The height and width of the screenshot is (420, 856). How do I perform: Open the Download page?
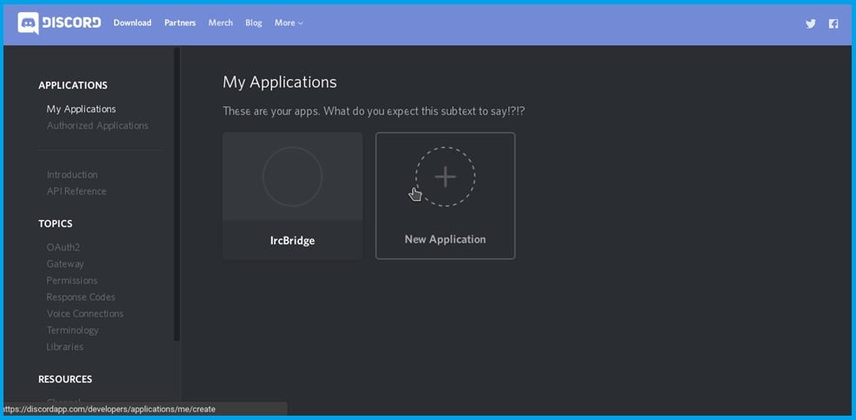tap(132, 23)
